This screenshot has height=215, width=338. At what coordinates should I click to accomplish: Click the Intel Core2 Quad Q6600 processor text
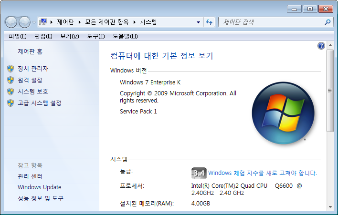(x=247, y=189)
